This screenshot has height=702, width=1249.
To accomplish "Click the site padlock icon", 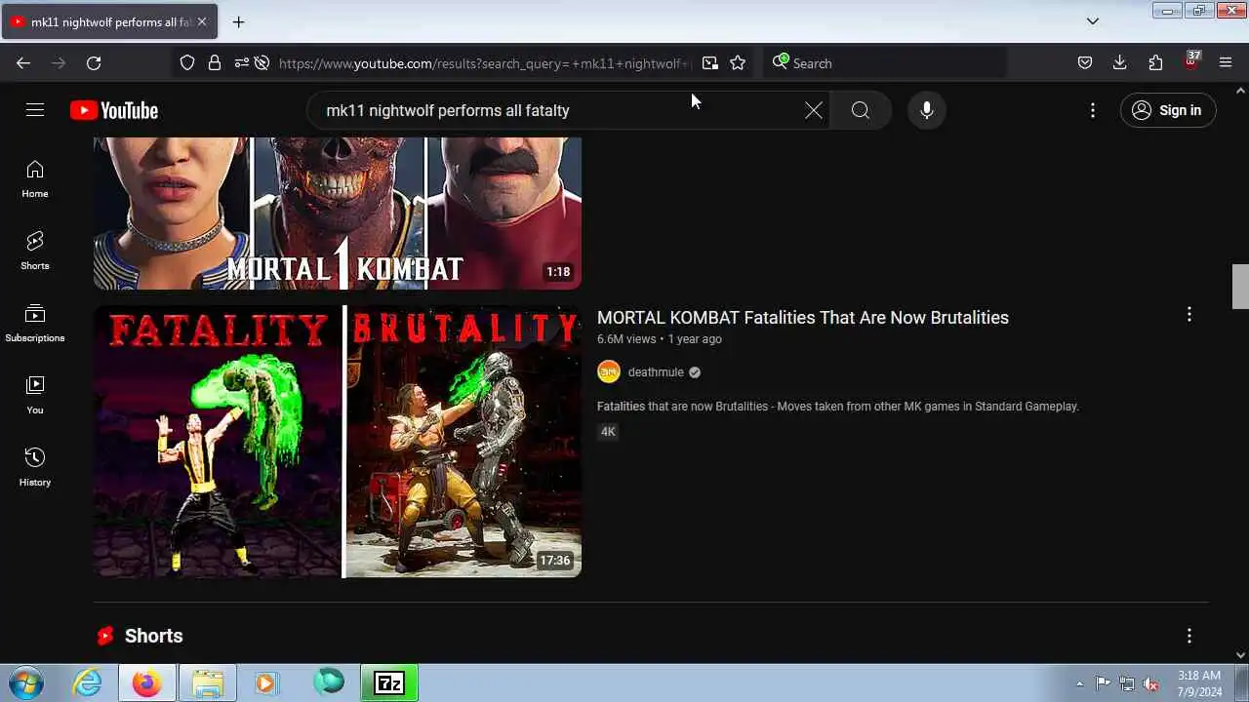I will coord(215,62).
